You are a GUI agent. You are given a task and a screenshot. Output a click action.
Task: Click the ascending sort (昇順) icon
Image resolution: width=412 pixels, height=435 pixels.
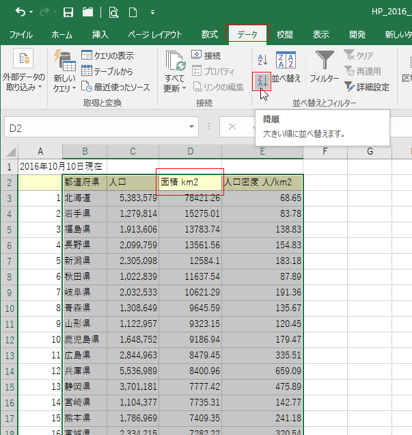click(261, 60)
